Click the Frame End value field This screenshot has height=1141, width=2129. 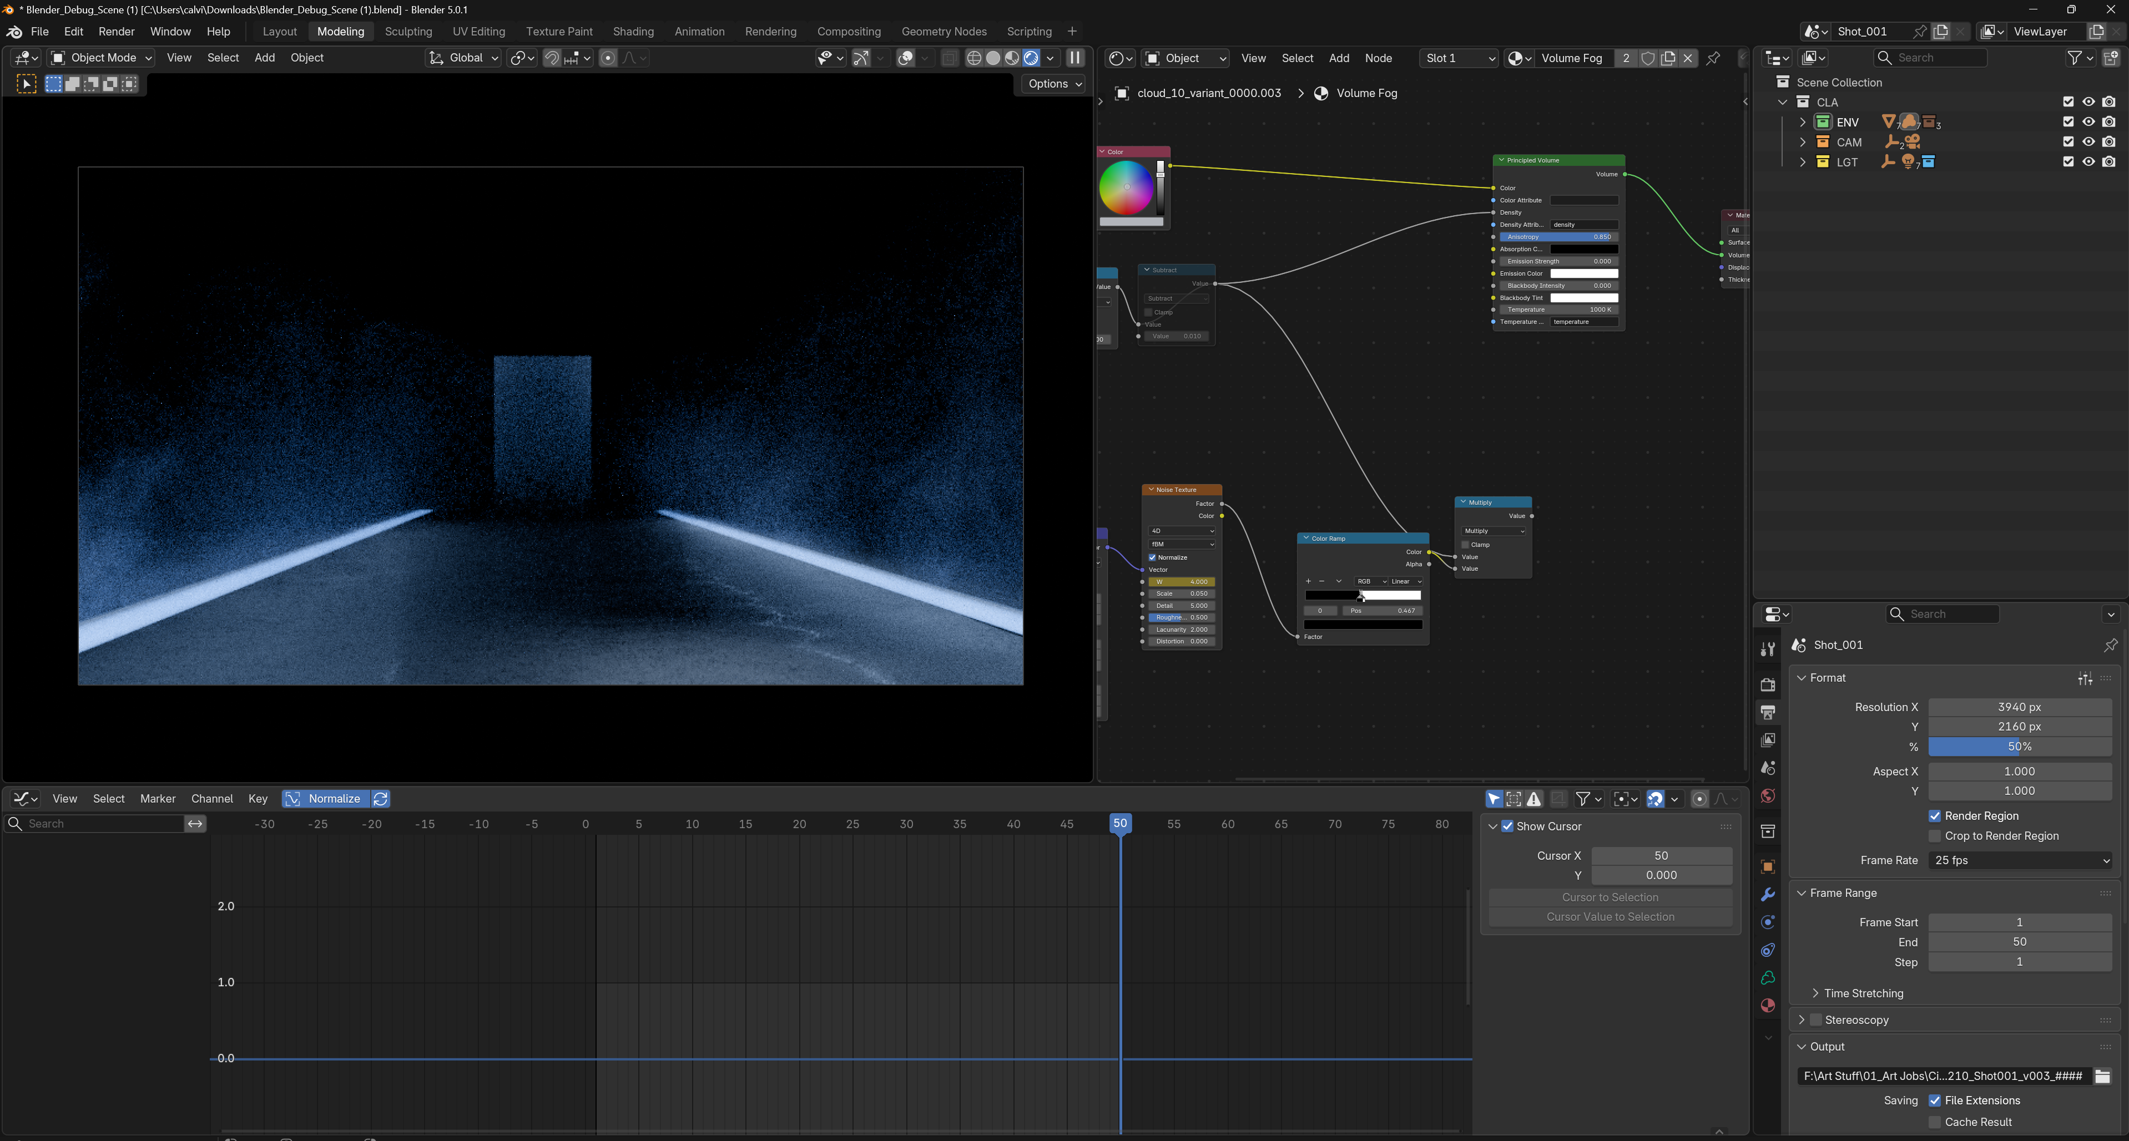pyautogui.click(x=2019, y=942)
